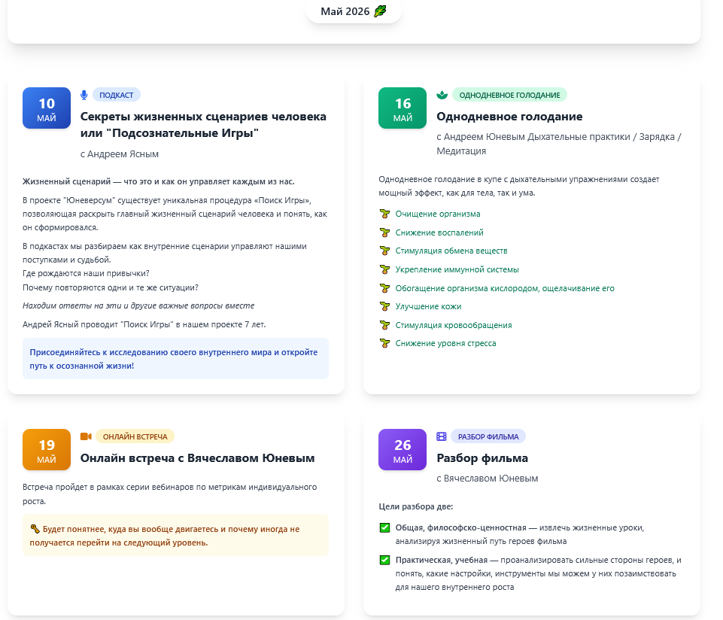
Task: Click the key icon in the yellow note
Action: [x=35, y=529]
